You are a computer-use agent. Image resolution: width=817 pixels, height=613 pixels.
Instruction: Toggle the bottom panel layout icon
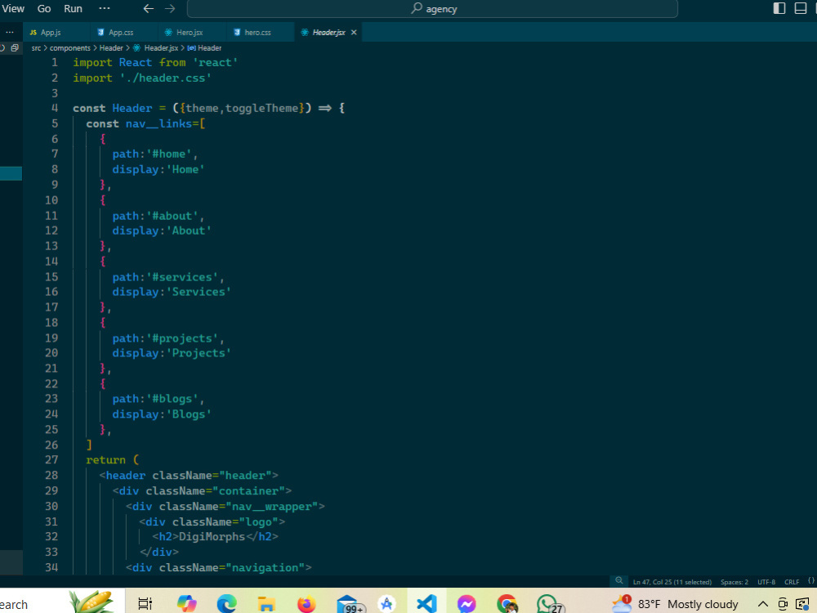tap(801, 8)
